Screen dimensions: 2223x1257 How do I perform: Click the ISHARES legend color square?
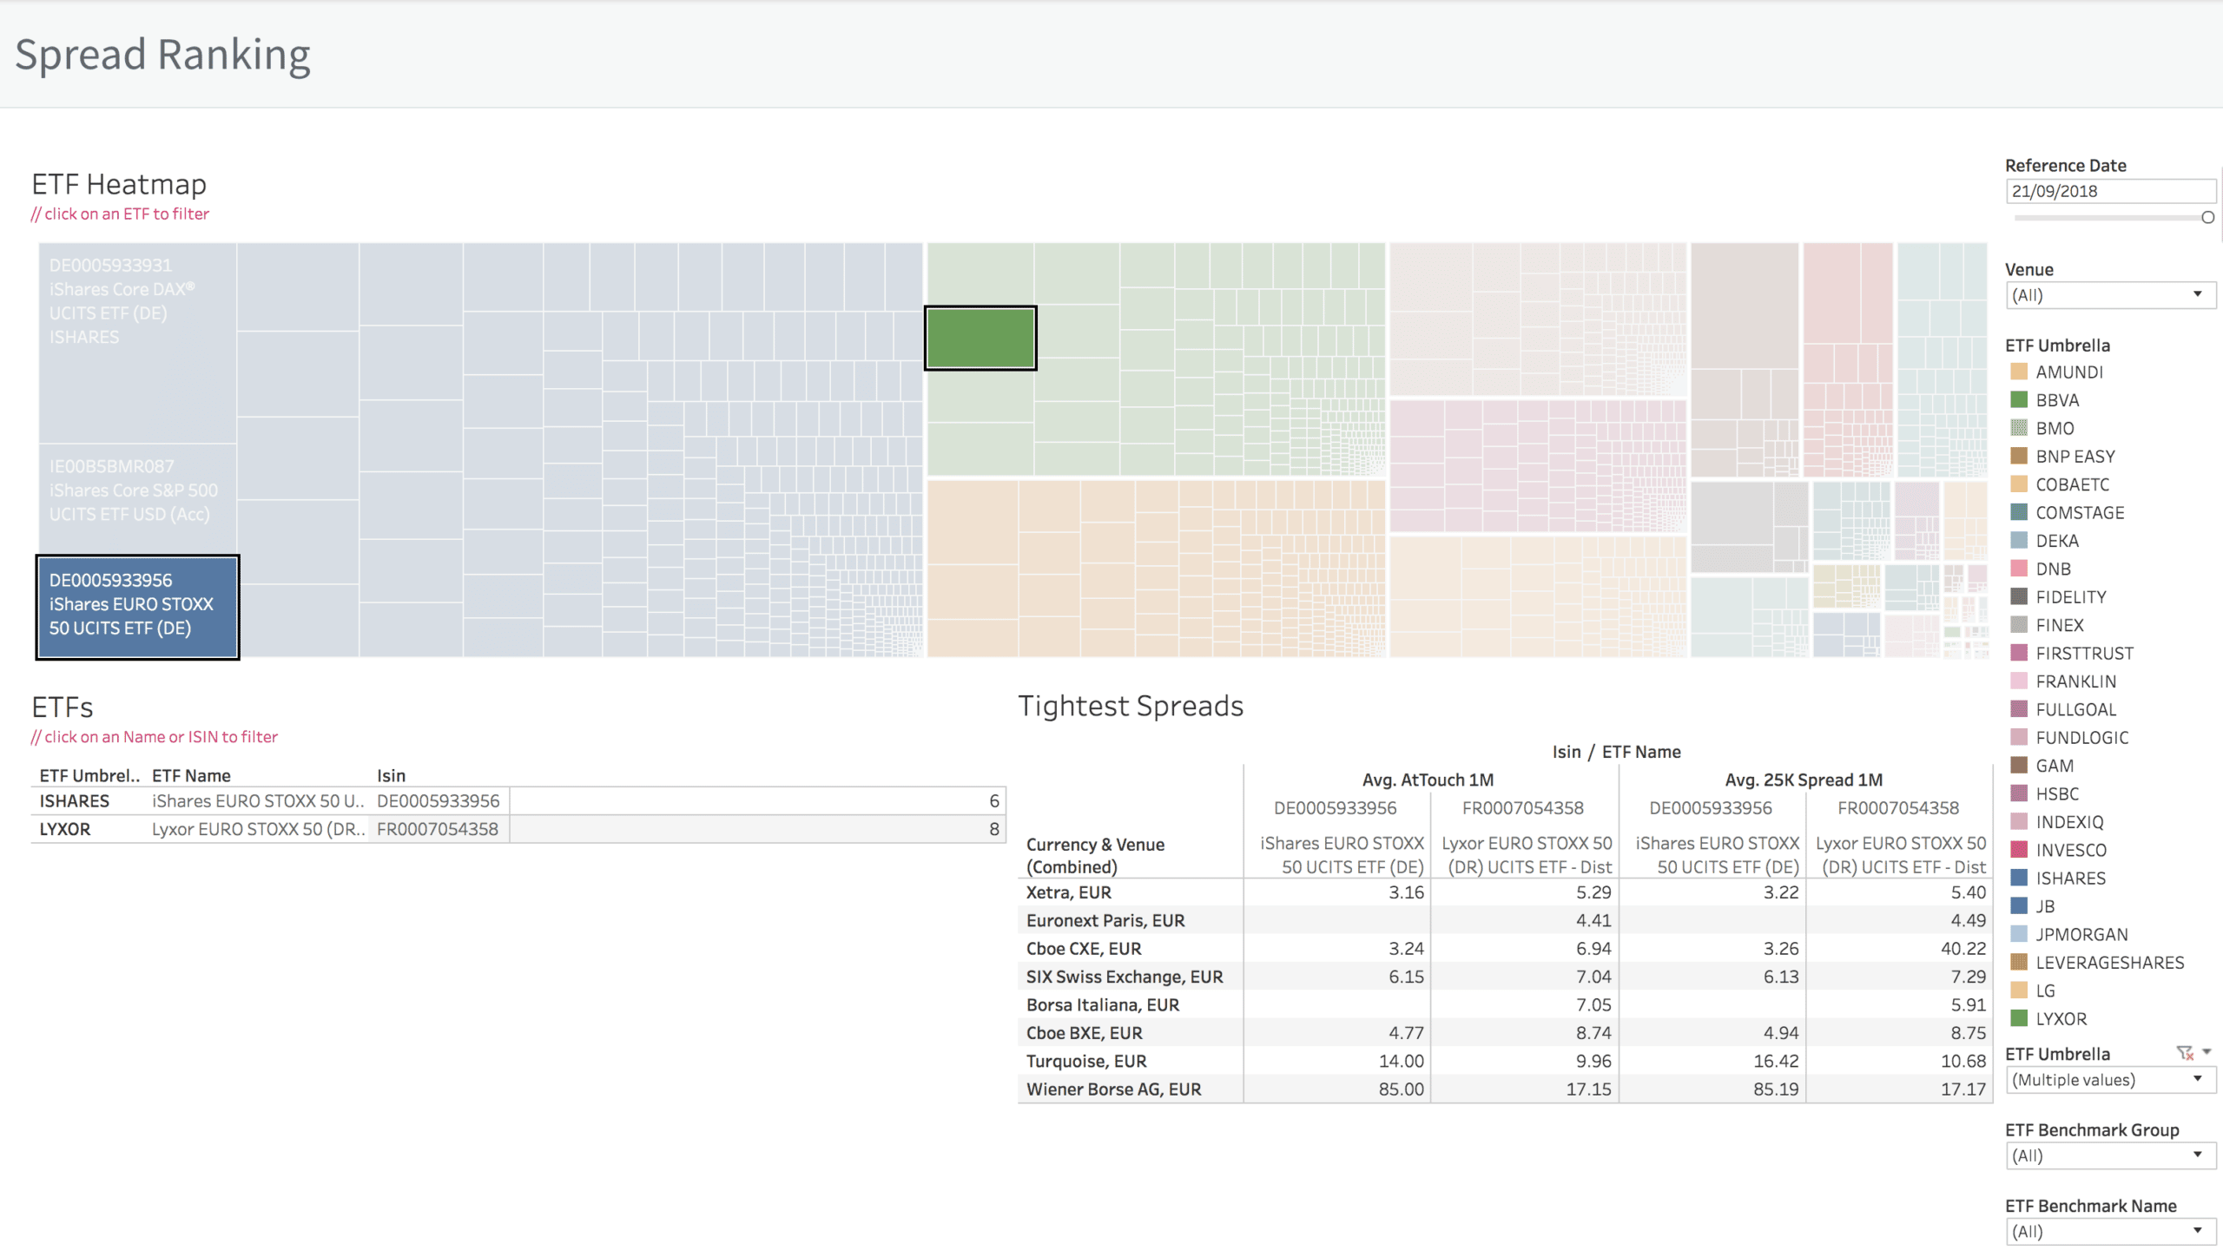tap(2019, 878)
